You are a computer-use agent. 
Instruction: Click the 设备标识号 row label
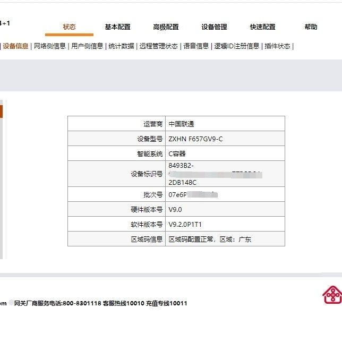[147, 174]
